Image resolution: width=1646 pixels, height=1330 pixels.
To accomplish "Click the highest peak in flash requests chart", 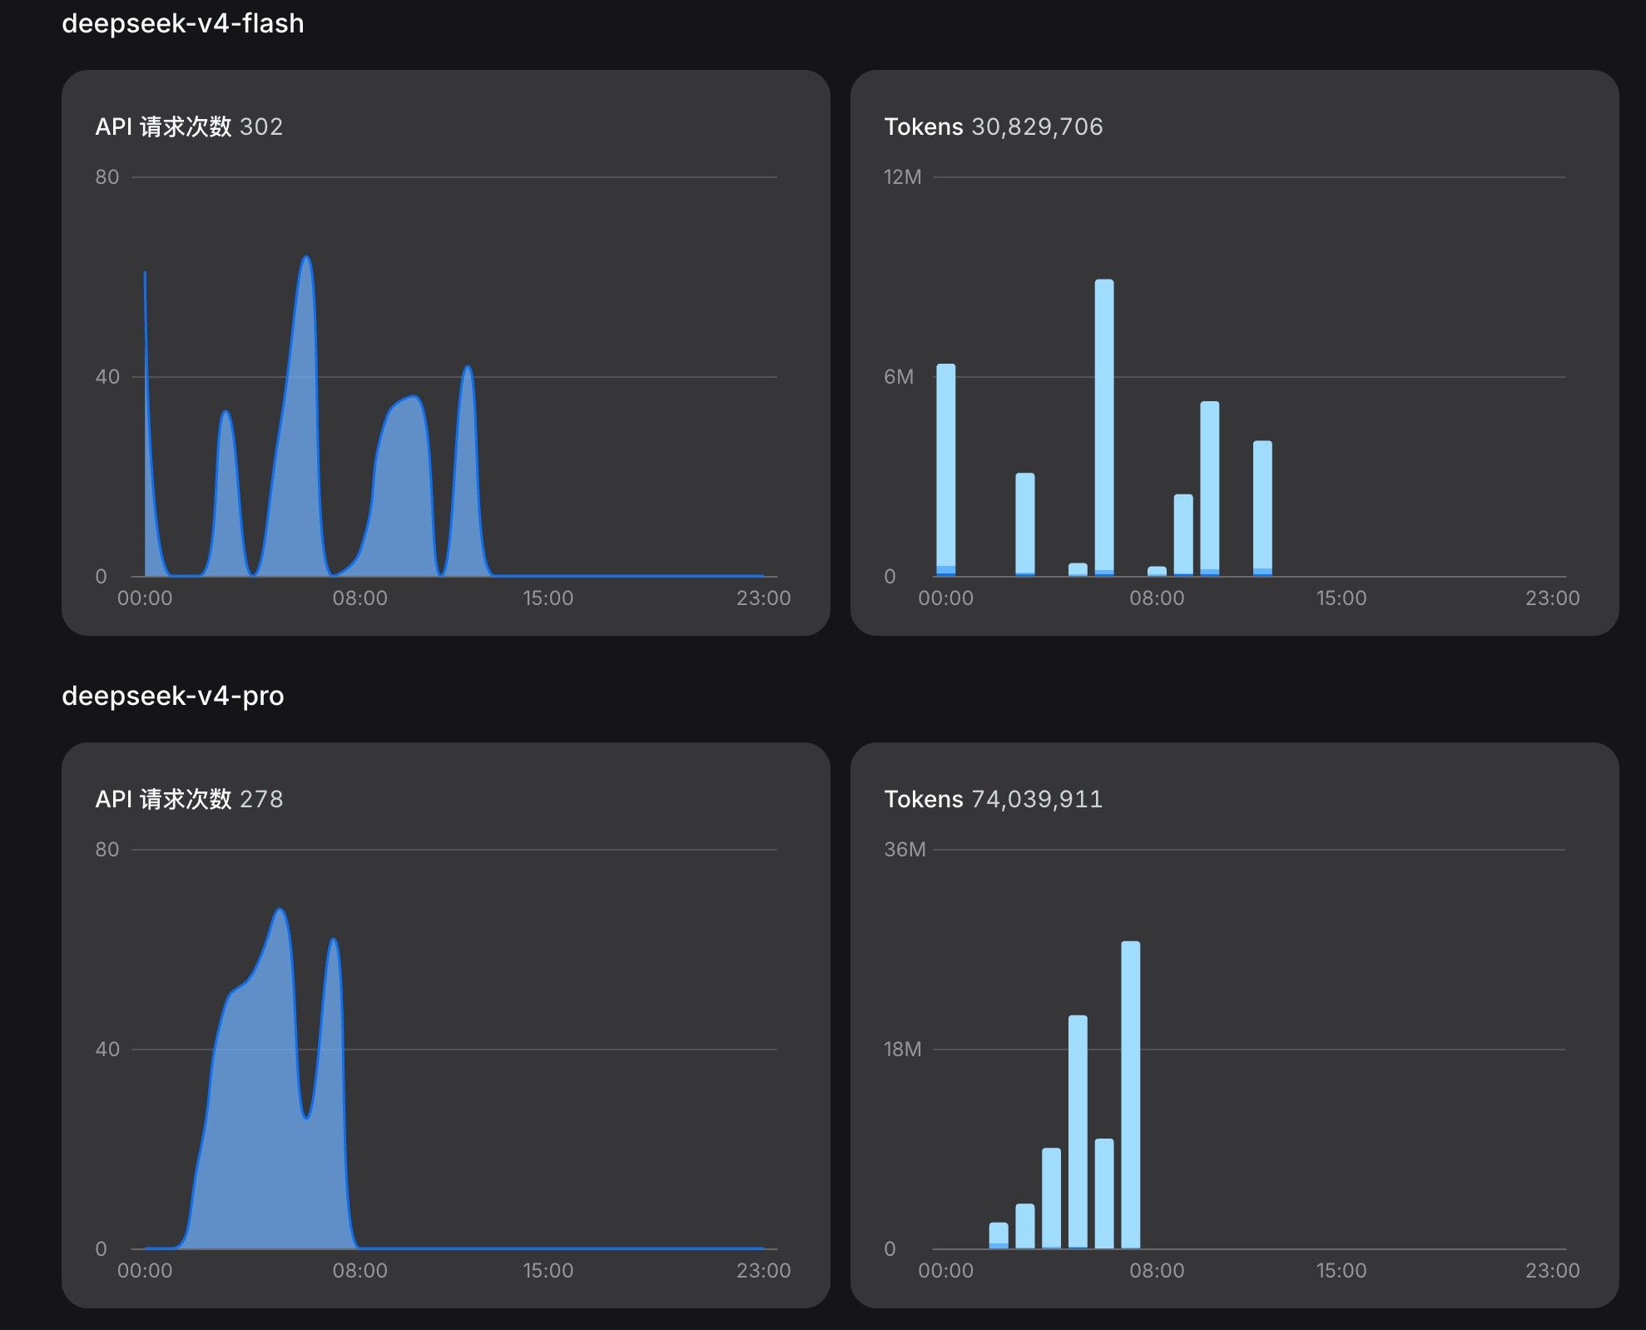I will point(306,257).
